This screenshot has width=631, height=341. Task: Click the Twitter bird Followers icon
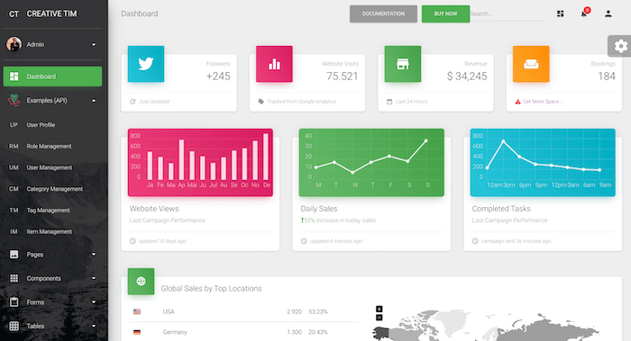146,64
